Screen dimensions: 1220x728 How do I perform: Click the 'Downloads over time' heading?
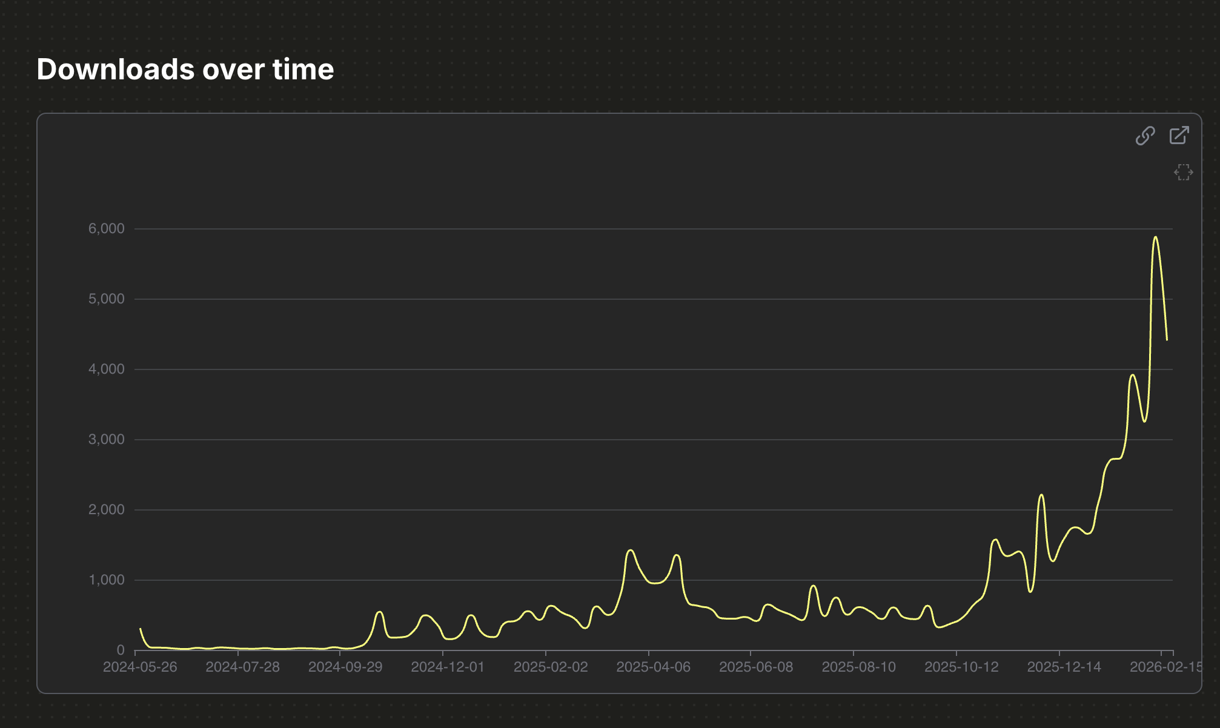click(x=185, y=69)
